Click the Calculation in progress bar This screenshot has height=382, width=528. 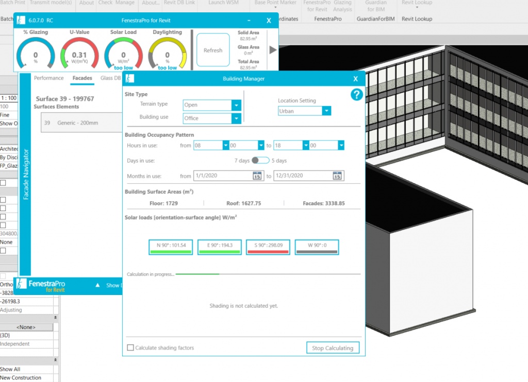(268, 274)
